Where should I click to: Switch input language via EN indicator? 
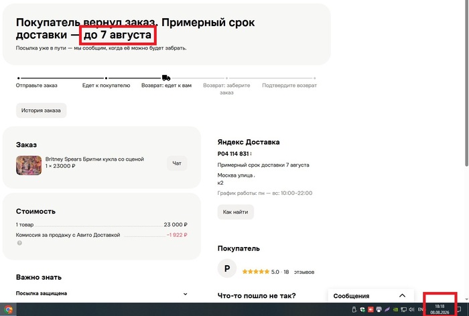tap(421, 309)
